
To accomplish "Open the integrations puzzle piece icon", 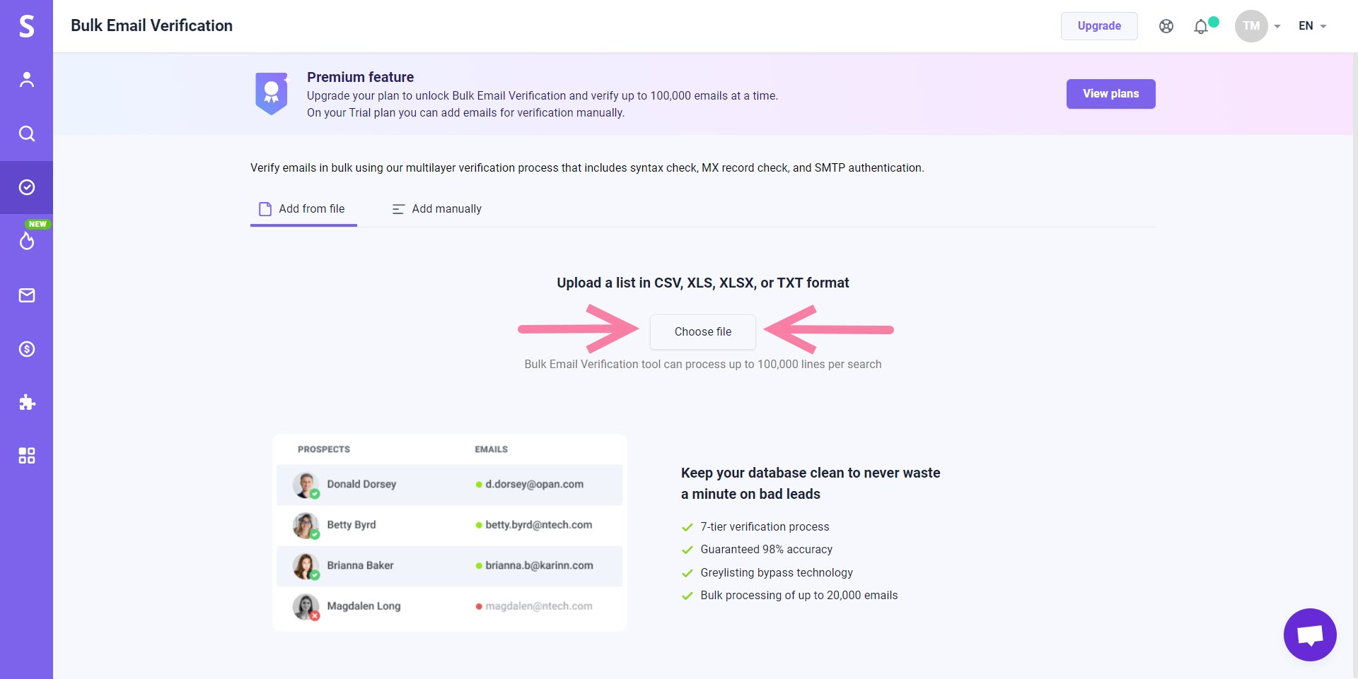I will click(26, 403).
